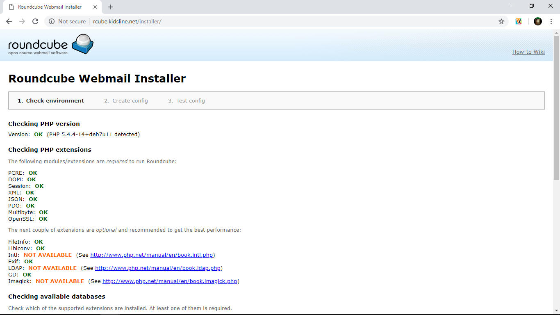The width and height of the screenshot is (560, 315).
Task: Select step 2 Create config
Action: pyautogui.click(x=126, y=100)
